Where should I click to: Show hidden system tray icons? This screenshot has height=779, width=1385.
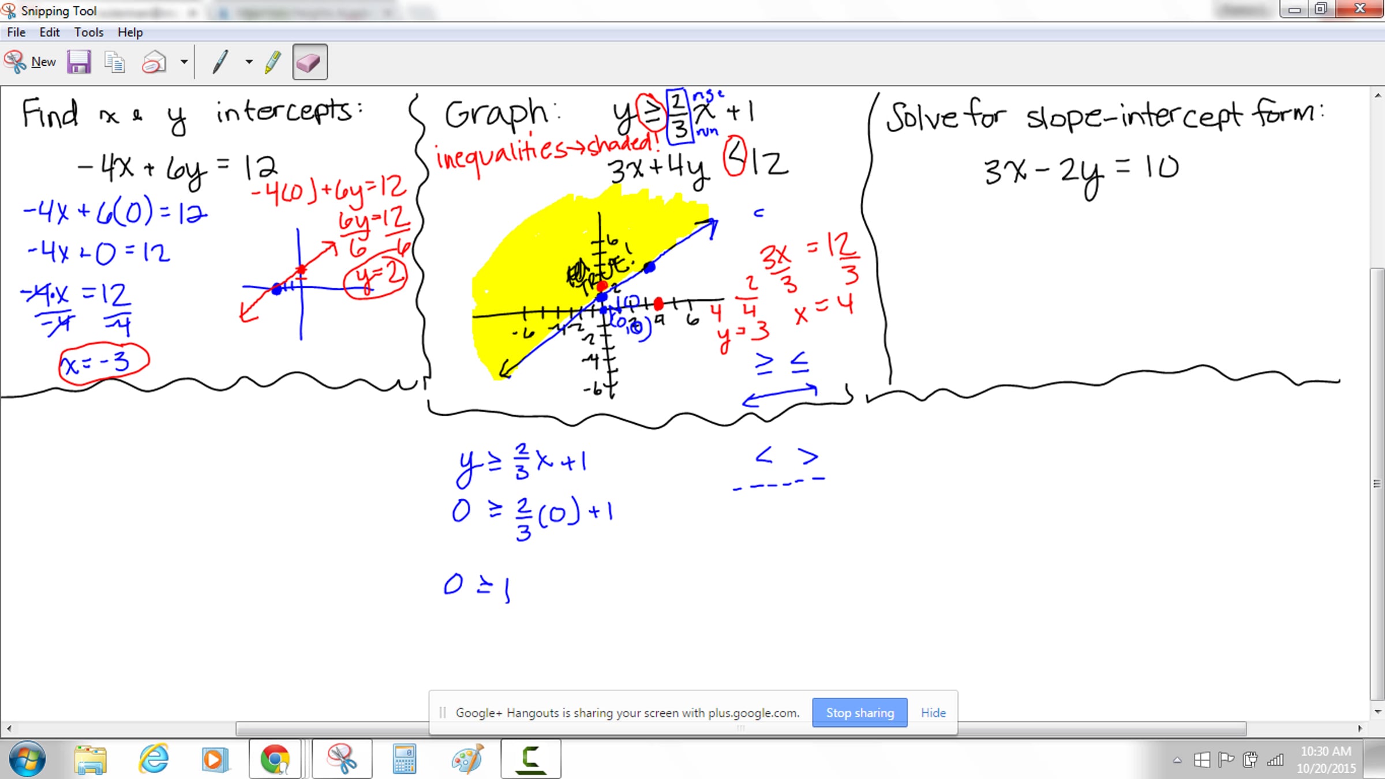coord(1177,760)
